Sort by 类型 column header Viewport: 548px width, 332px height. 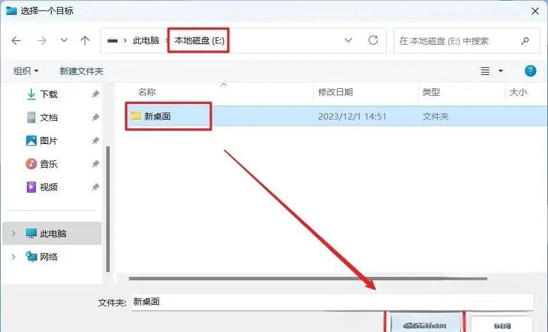(431, 92)
